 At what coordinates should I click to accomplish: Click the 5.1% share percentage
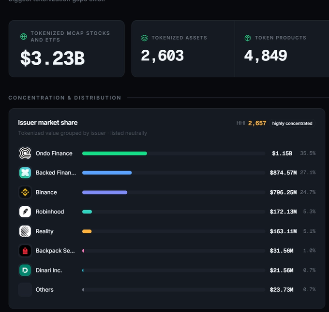309,231
